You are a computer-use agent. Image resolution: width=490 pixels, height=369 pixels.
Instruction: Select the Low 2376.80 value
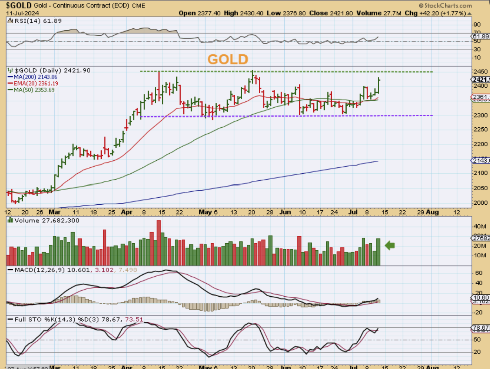287,13
